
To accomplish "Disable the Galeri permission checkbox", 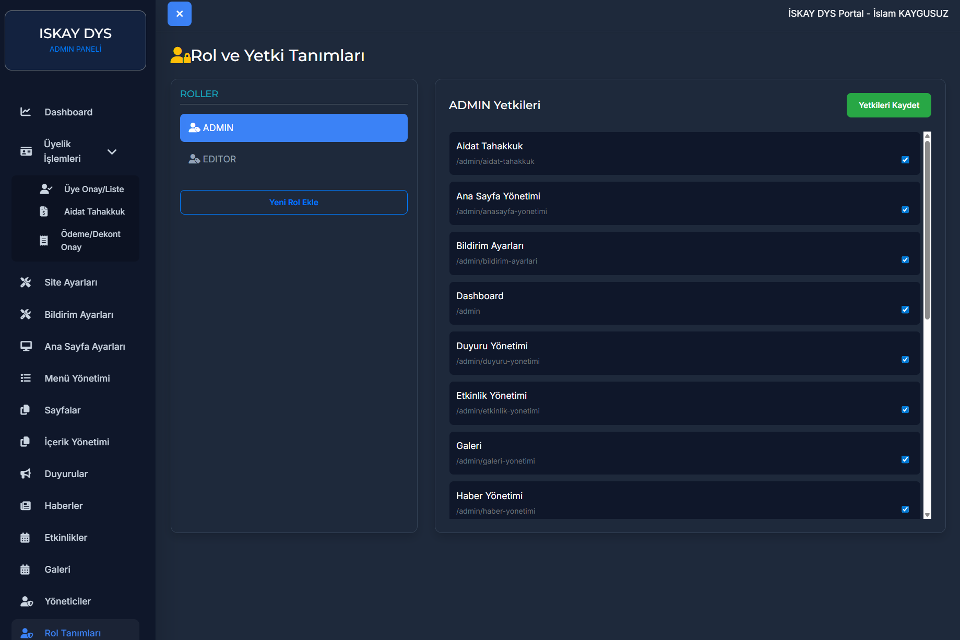I will (x=905, y=459).
